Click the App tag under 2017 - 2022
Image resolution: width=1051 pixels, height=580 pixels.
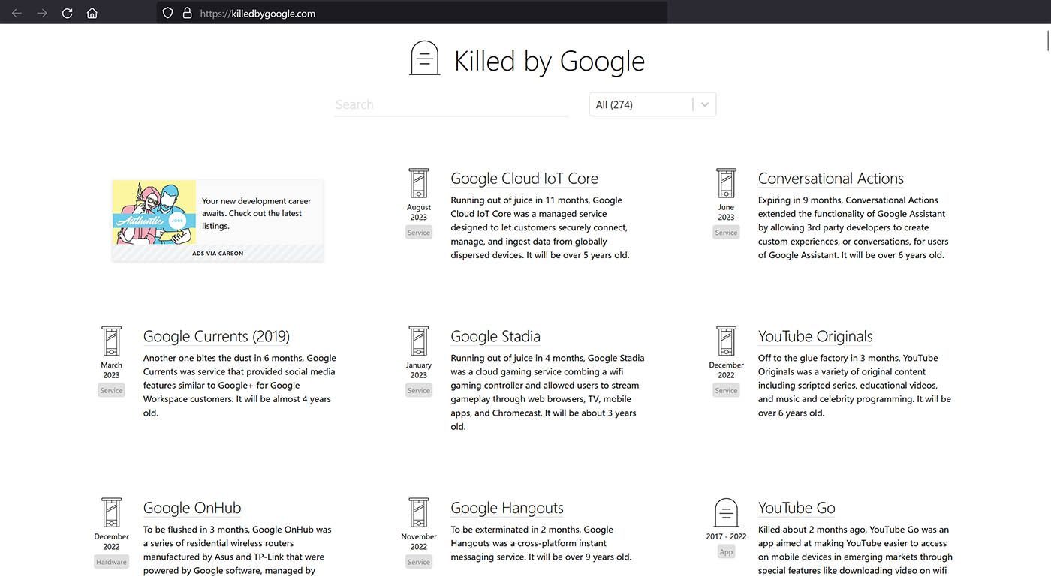pos(726,551)
